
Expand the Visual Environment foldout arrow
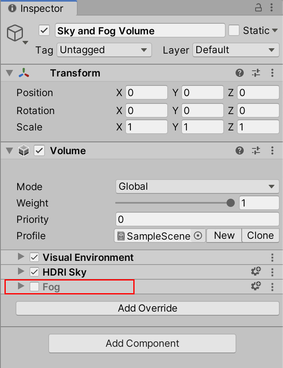(21, 257)
